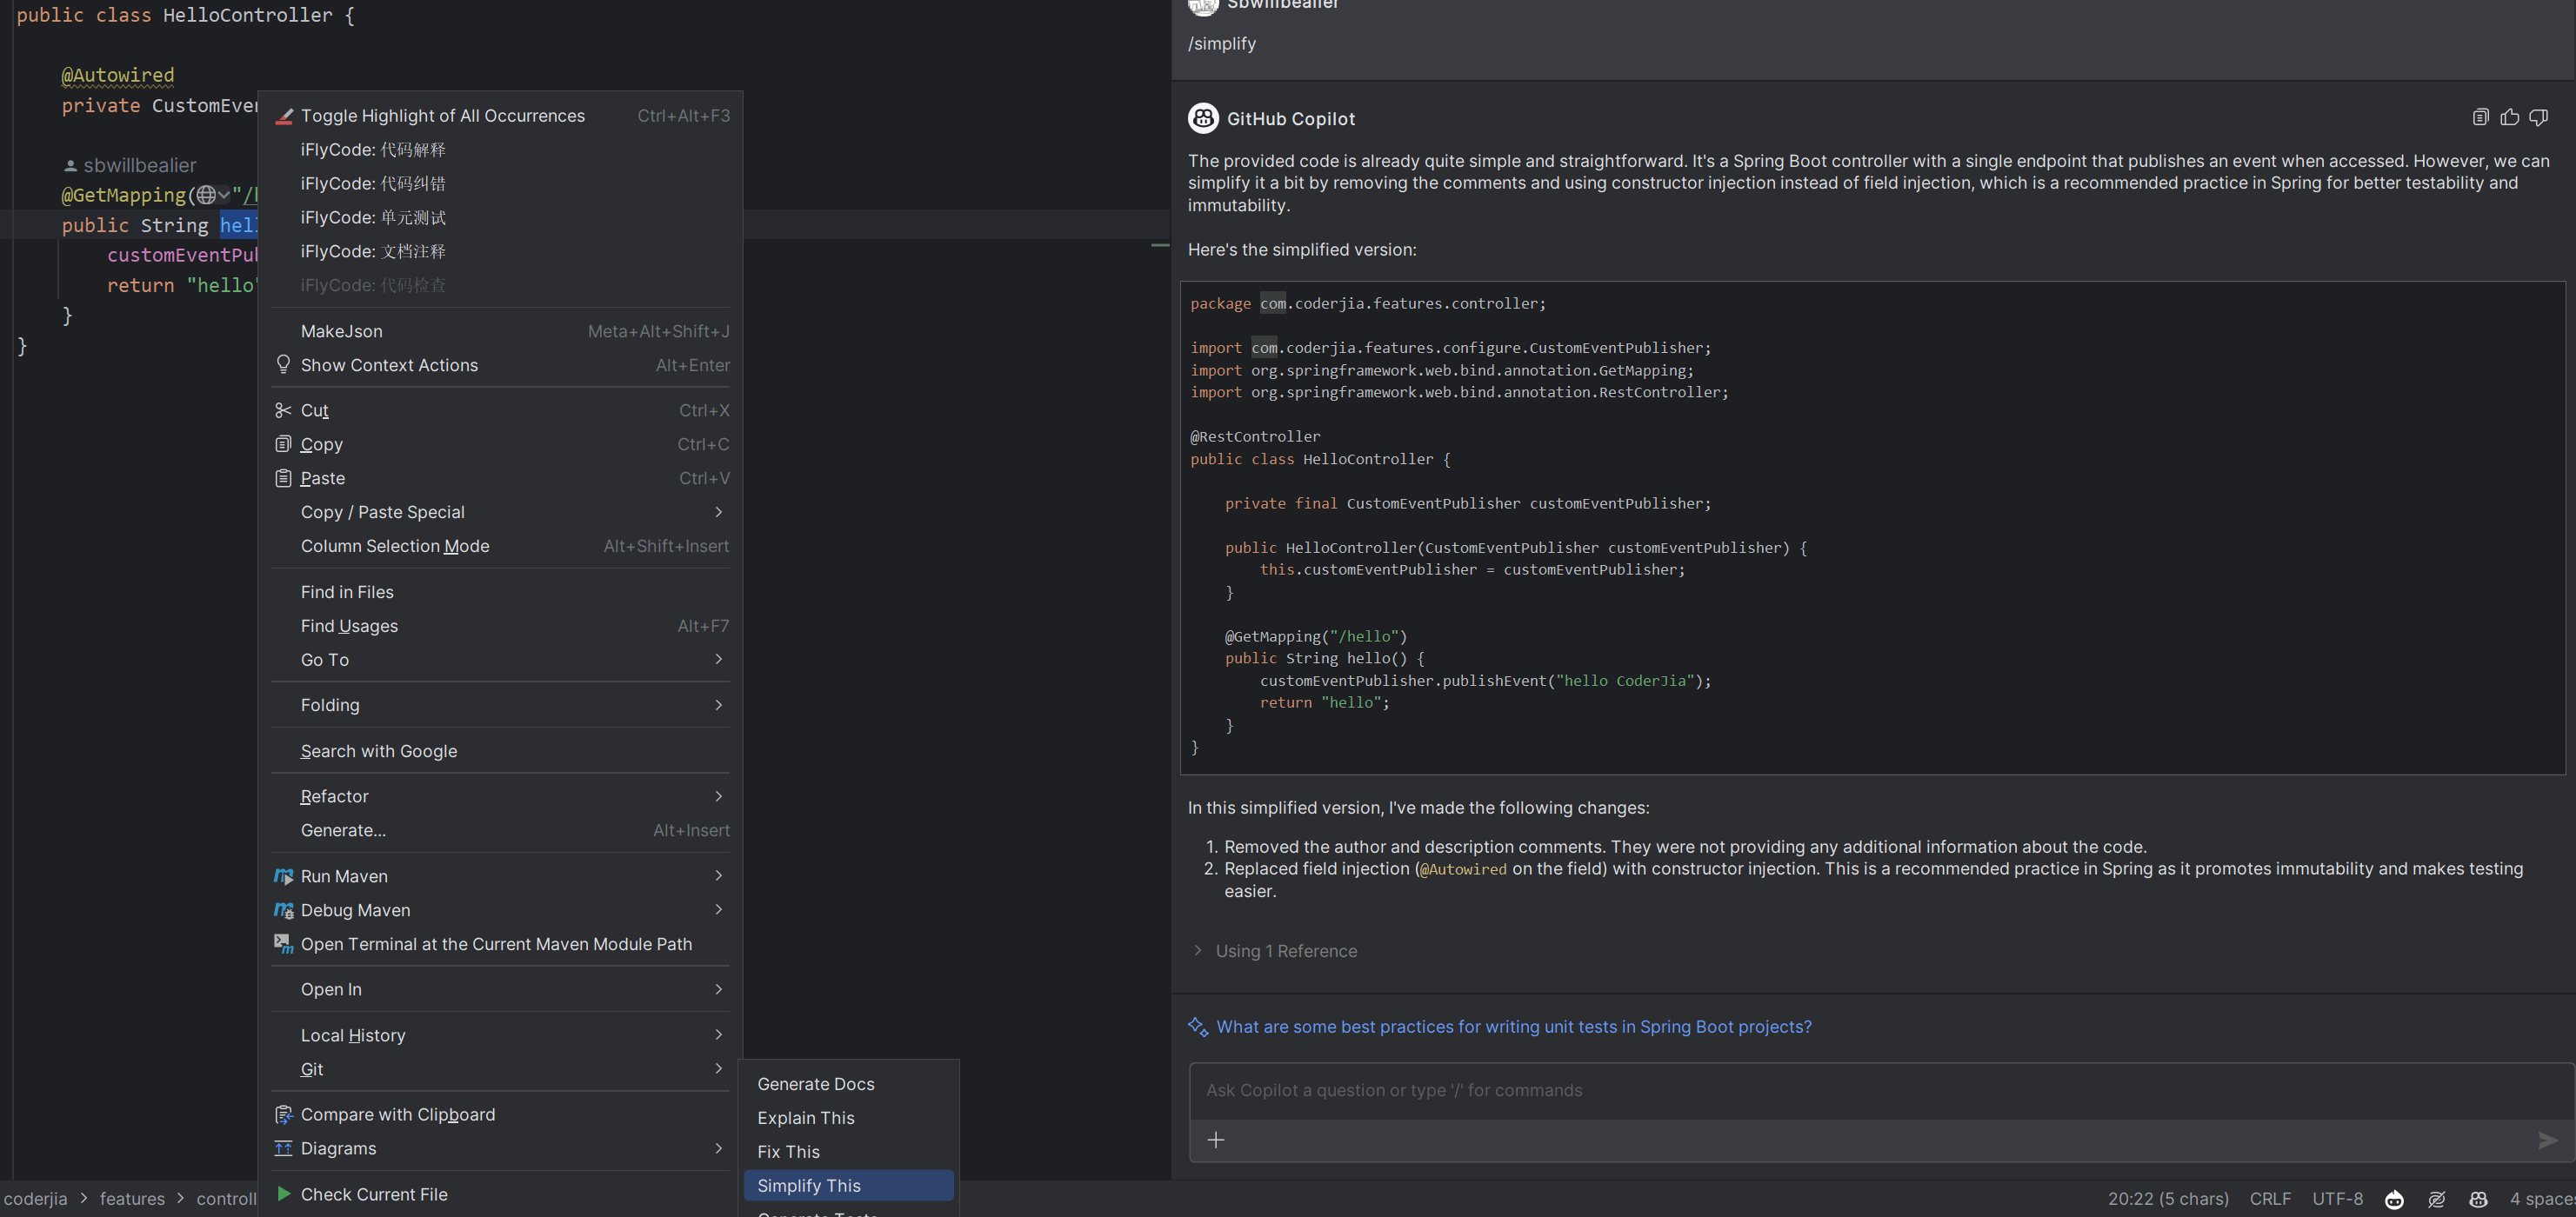
Task: Click the Run Maven submenu arrow
Action: [721, 875]
